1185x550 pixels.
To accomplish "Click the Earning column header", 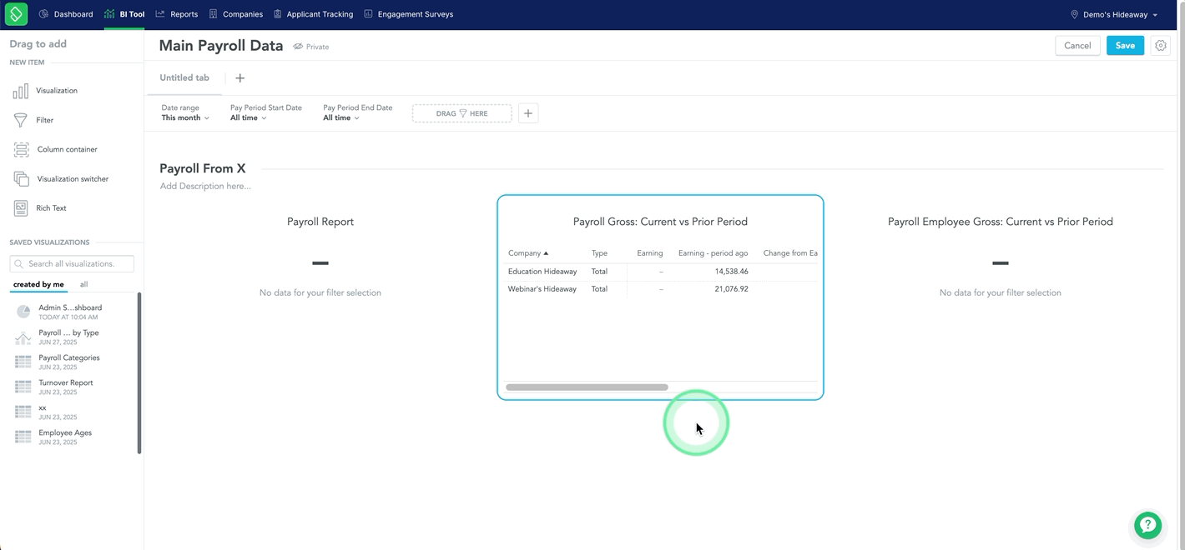I will (649, 253).
